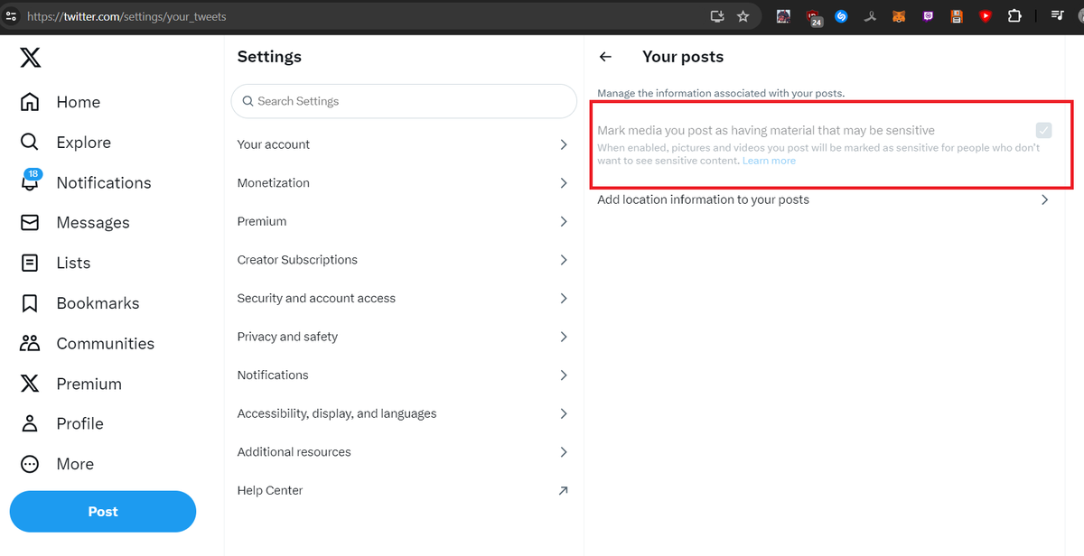The image size is (1084, 556).
Task: Open Profile in the left sidebar
Action: (x=61, y=423)
